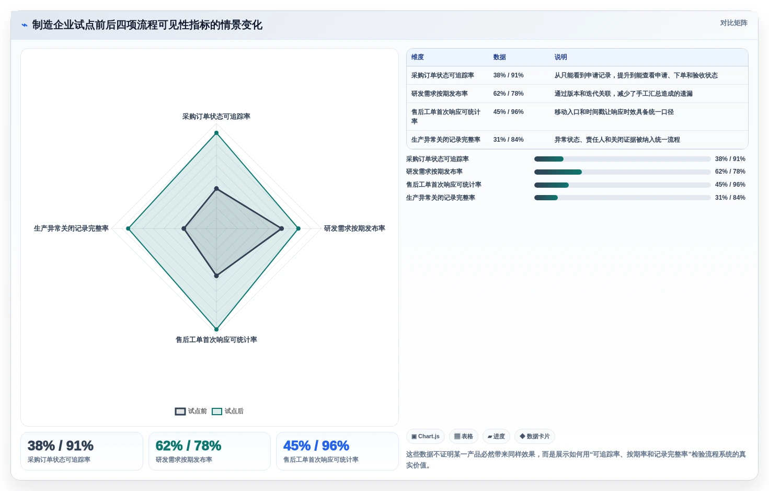769x491 pixels.
Task: Click the 采购订单状态可追踪率 progress bar
Action: click(x=623, y=159)
